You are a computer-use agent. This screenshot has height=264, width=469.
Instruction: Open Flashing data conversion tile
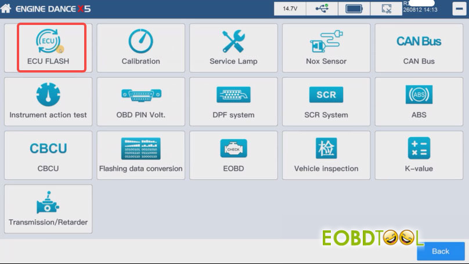[x=141, y=155]
